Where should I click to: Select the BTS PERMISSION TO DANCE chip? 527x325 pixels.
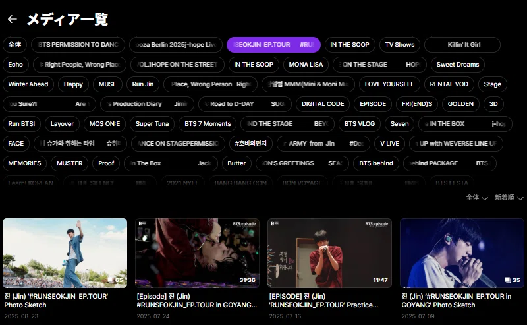click(78, 45)
